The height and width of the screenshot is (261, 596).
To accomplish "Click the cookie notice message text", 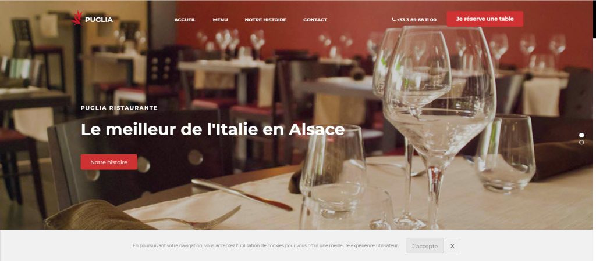I will (x=265, y=245).
